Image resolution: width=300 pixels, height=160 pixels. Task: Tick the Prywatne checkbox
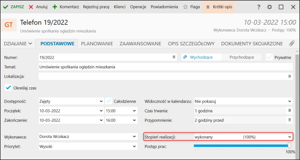(x=269, y=57)
